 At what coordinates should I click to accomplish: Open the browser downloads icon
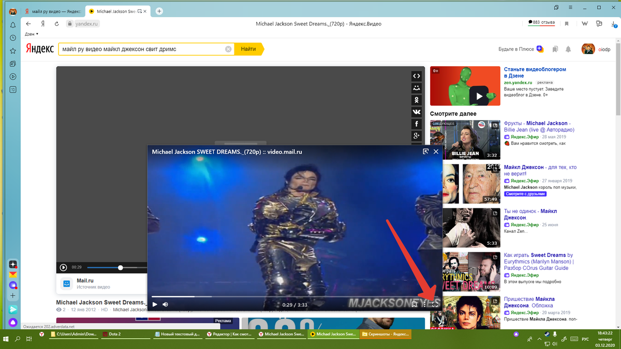pos(614,24)
